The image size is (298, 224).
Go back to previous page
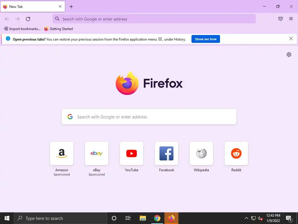(x=7, y=19)
